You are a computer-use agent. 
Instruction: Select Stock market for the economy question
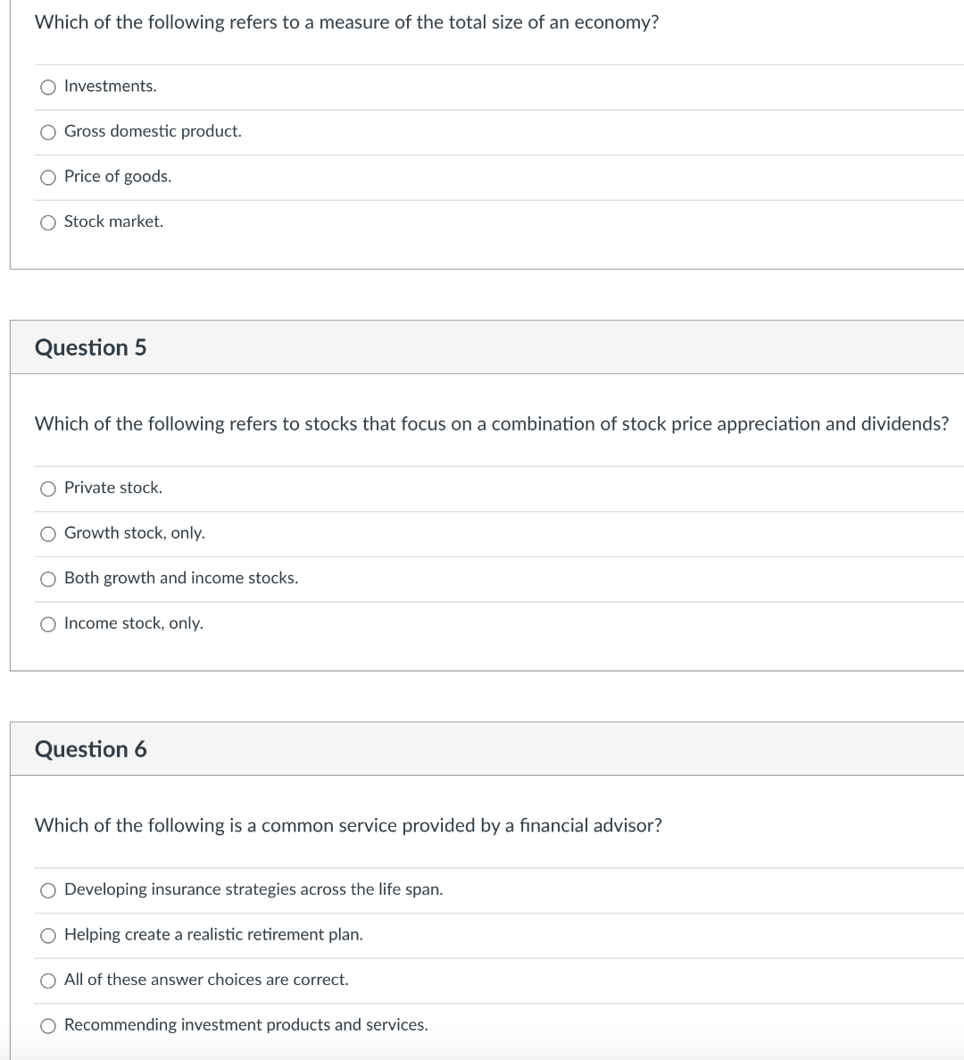(x=47, y=222)
